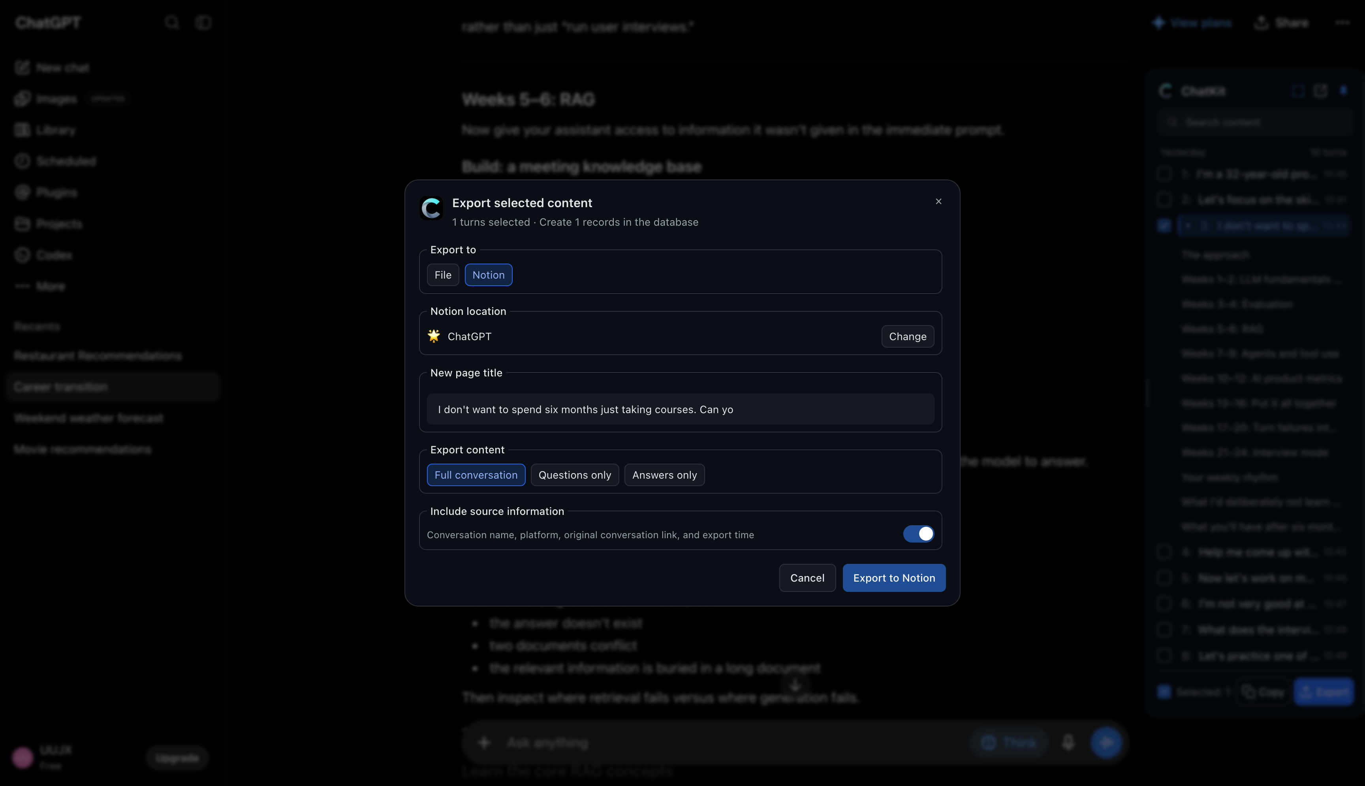Screen dimensions: 1365x786
Task: Toggle Include source information switch
Action: pos(919,534)
